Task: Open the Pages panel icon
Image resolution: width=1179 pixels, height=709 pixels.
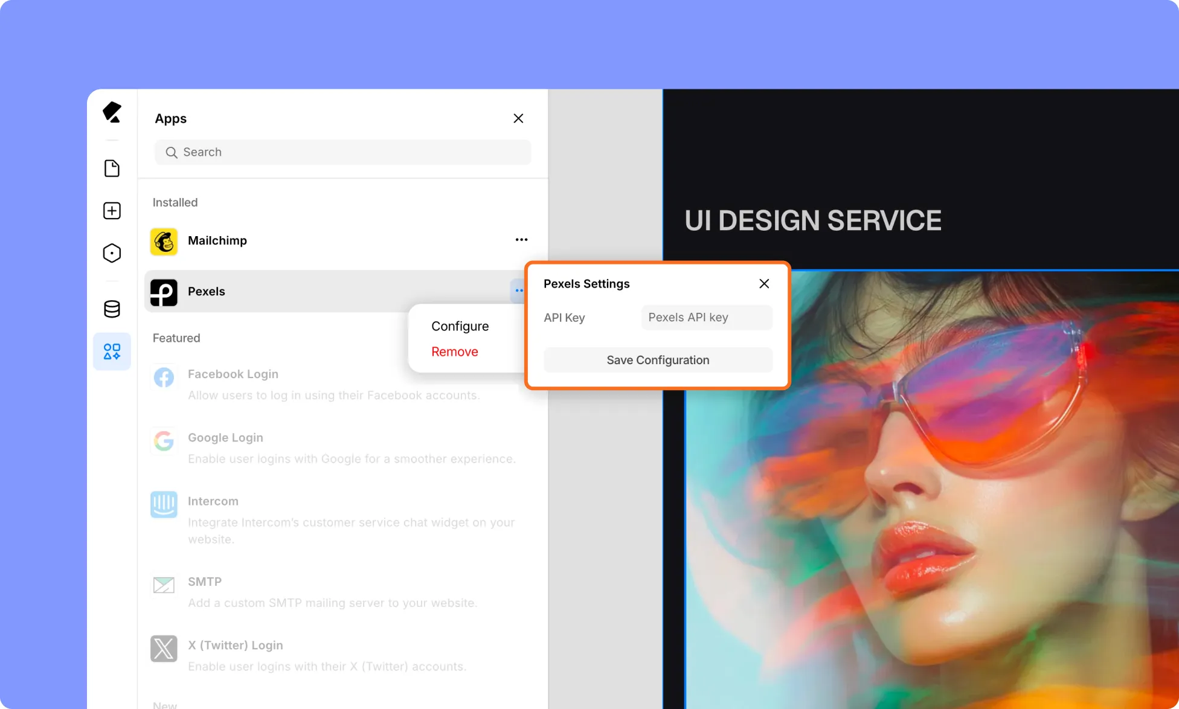Action: click(112, 168)
